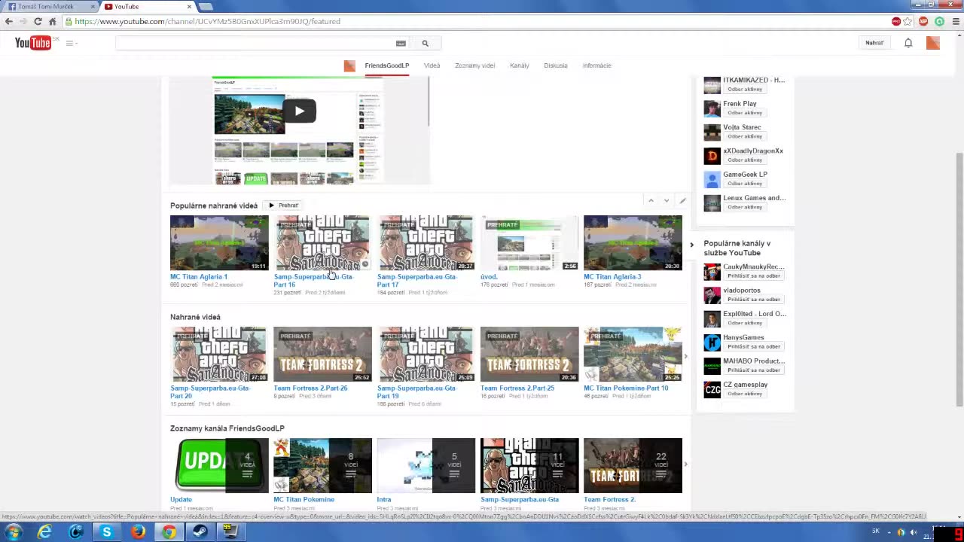Open the notifications bell

pos(908,43)
